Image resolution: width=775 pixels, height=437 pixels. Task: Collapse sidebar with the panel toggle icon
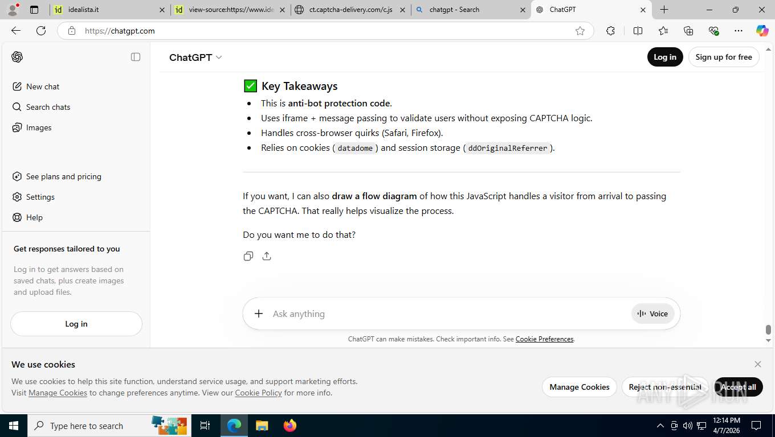pyautogui.click(x=136, y=57)
